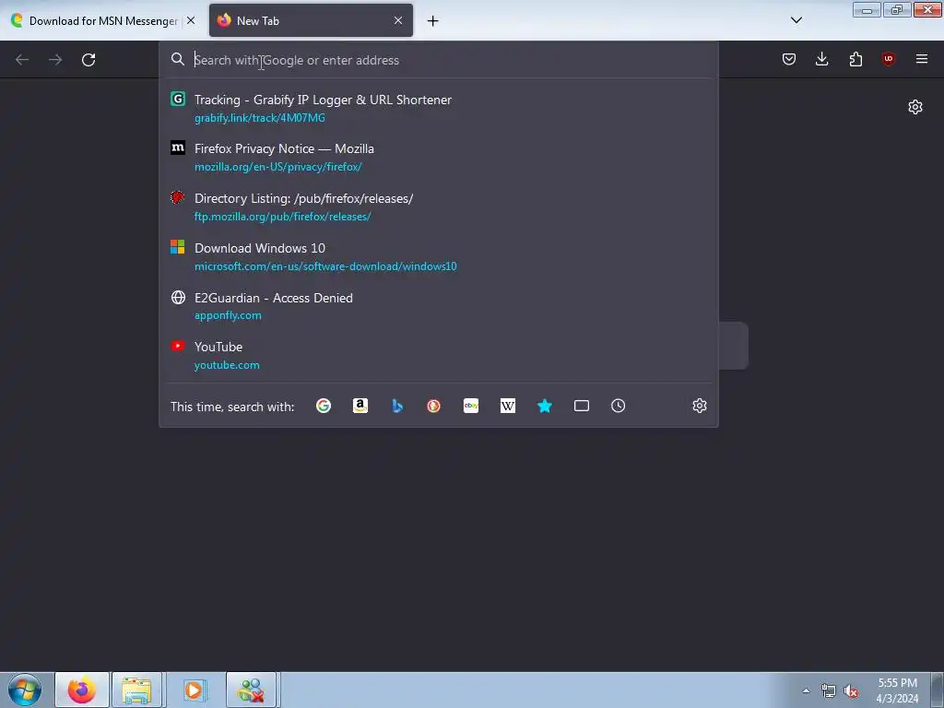
Task: Click the Windows Start orb
Action: coord(25,690)
